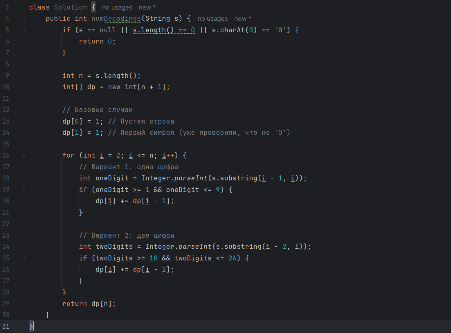Place the cursor on 'return 0;'
Viewport: 451px width, 333px height.
pos(97,41)
